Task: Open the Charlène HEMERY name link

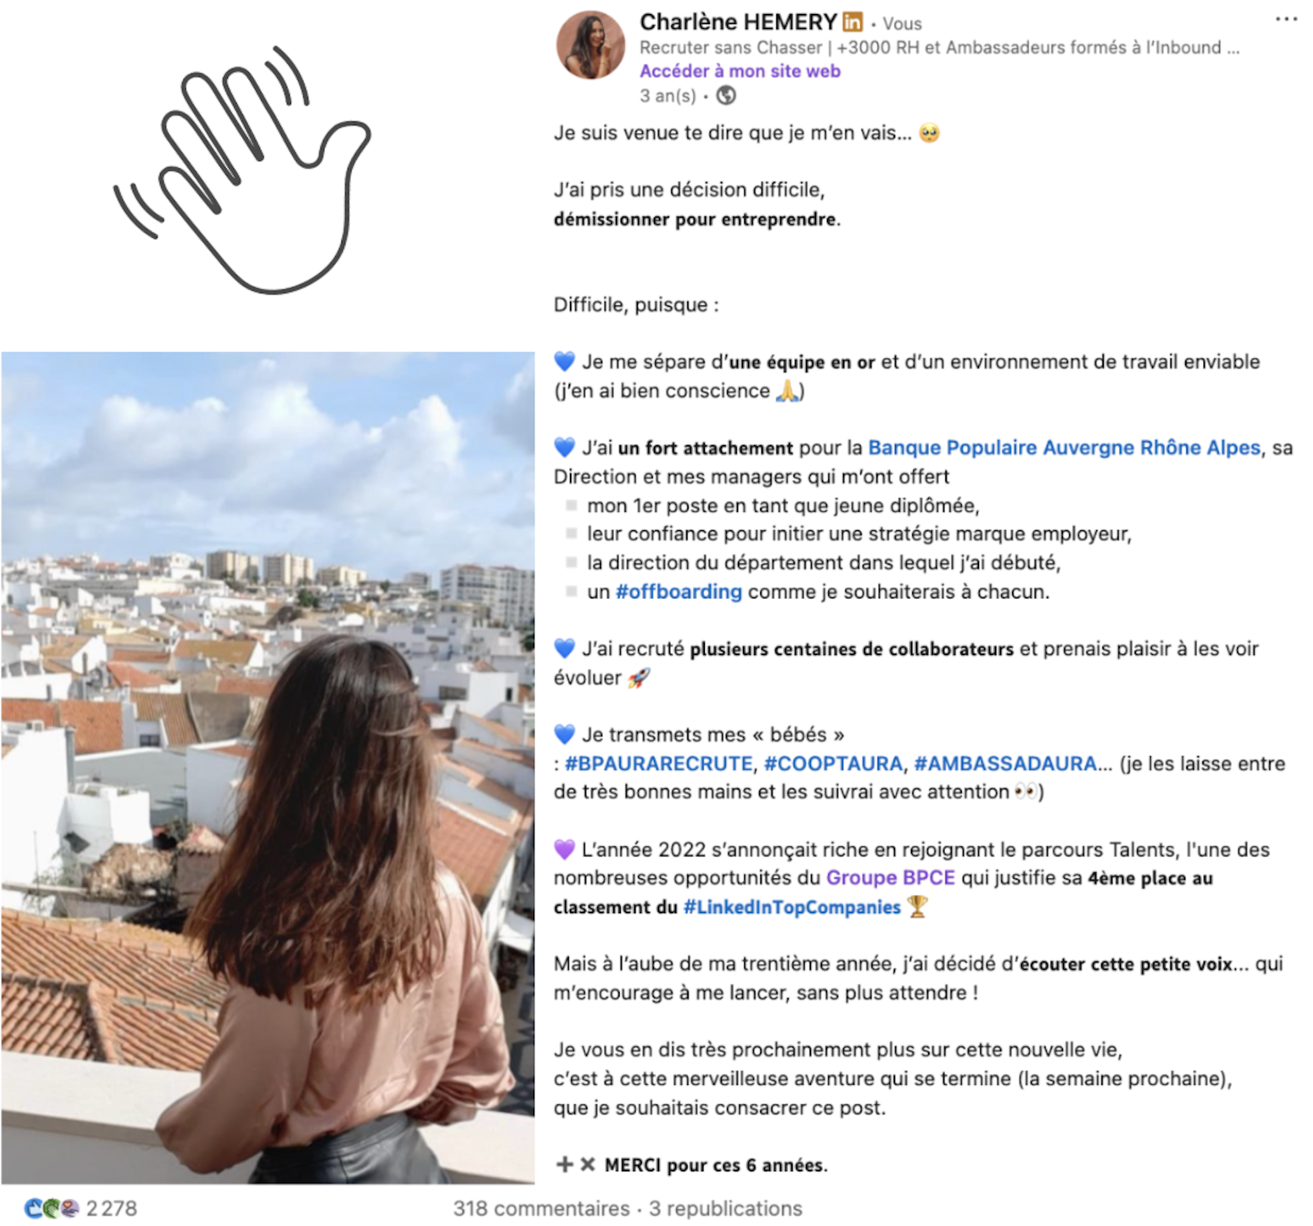Action: tap(738, 22)
